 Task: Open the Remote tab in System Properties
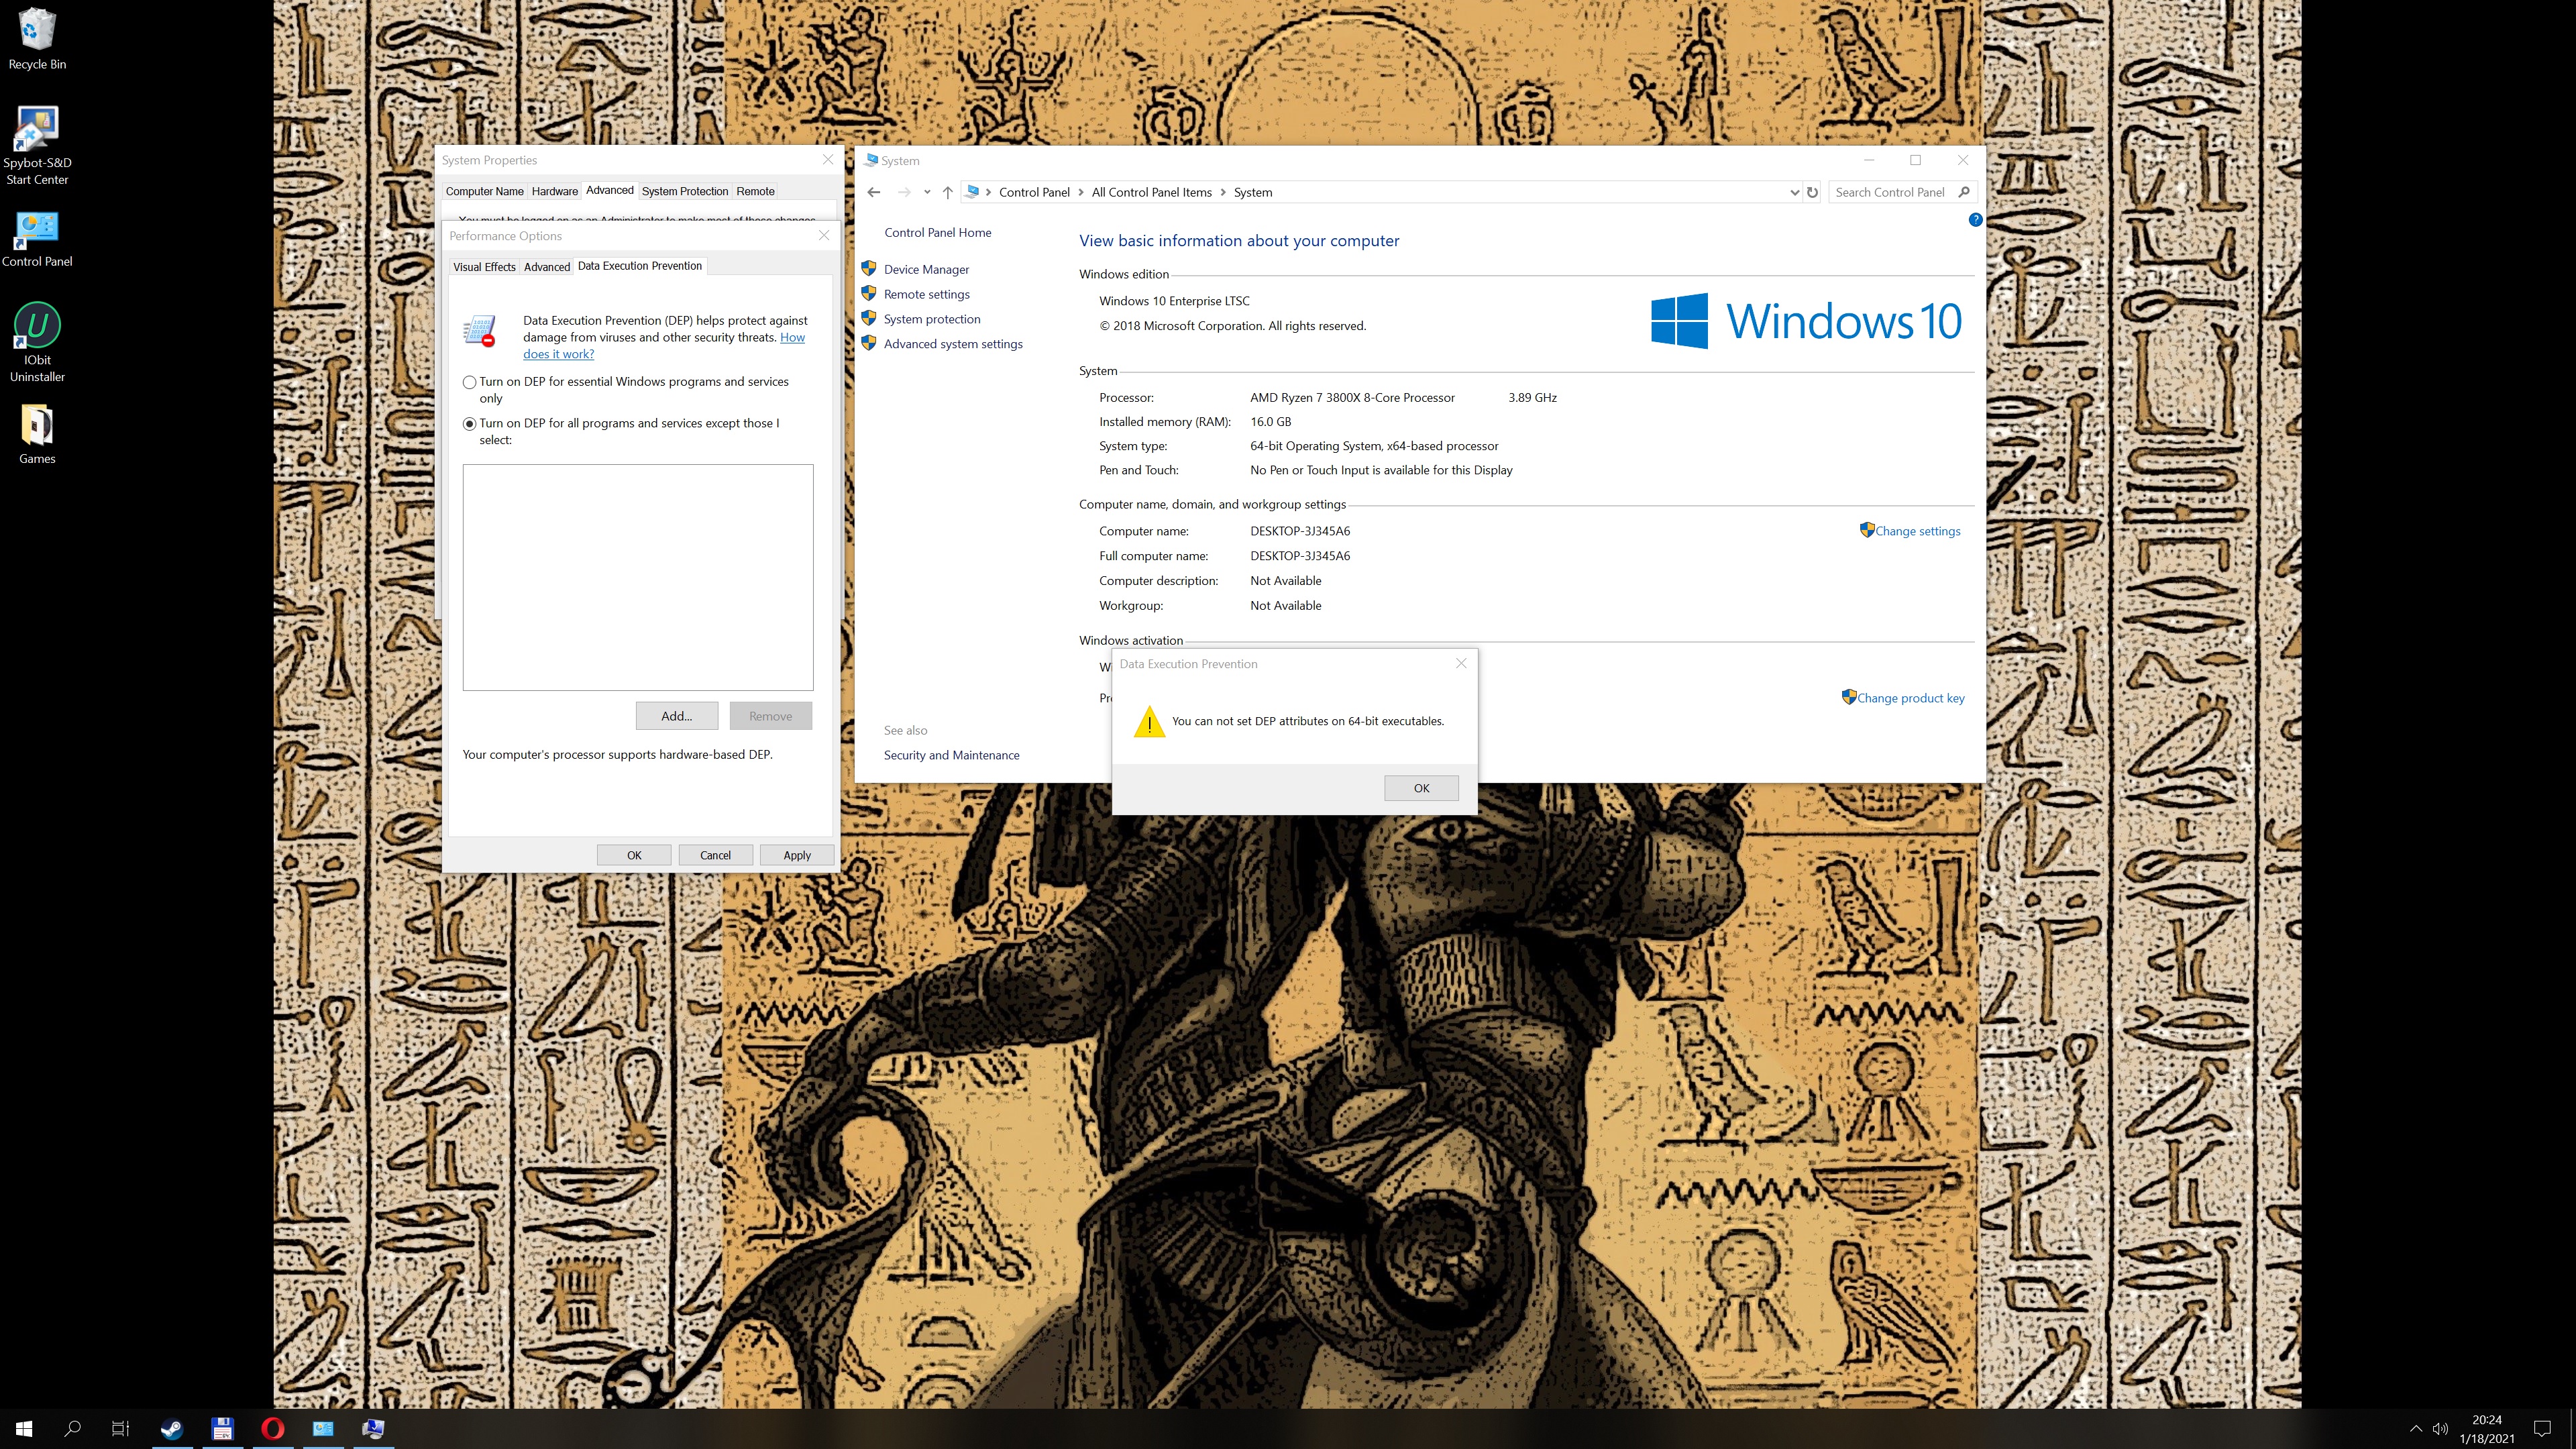coord(755,191)
